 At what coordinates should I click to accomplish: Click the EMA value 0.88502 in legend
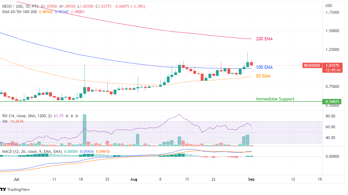[46, 12]
